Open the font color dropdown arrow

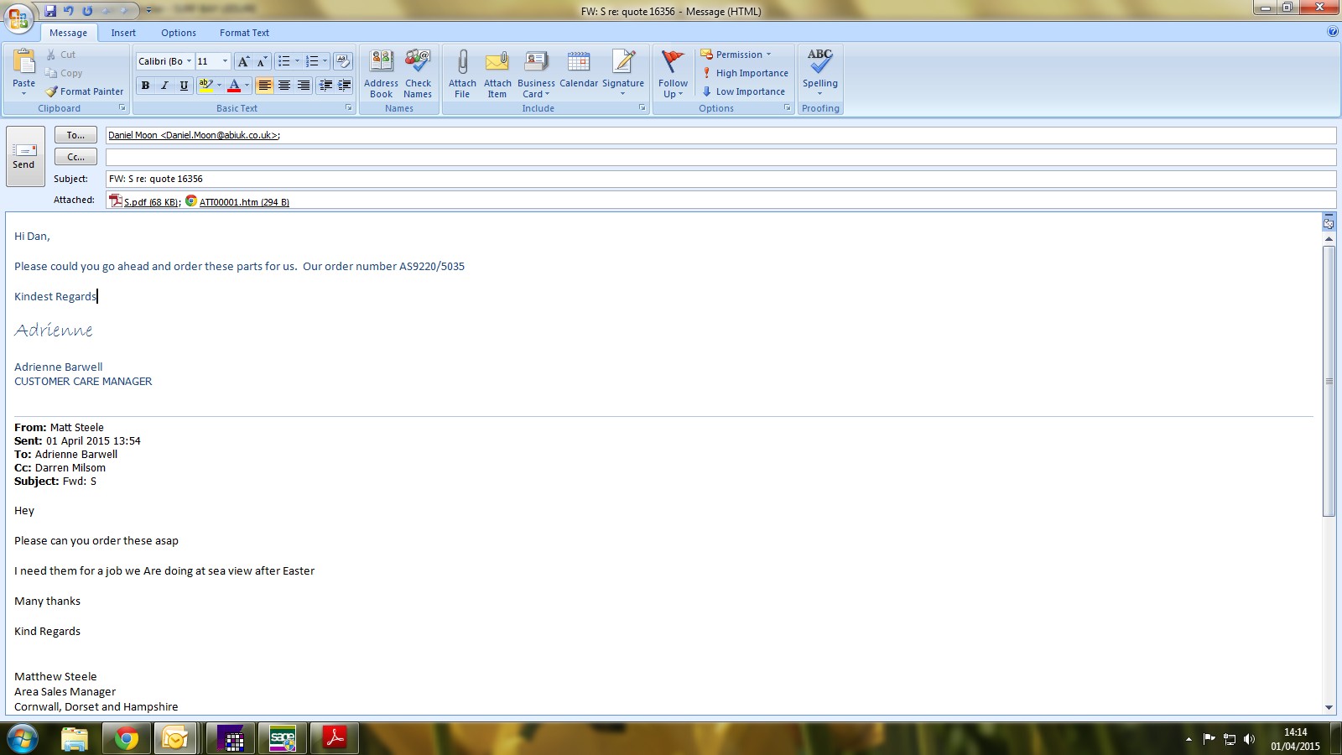[x=247, y=86]
